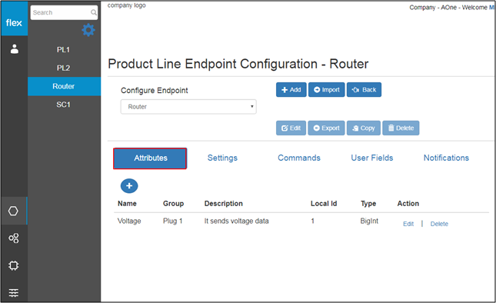The image size is (496, 303).
Task: Edit the Voltage attribute row
Action: point(408,224)
